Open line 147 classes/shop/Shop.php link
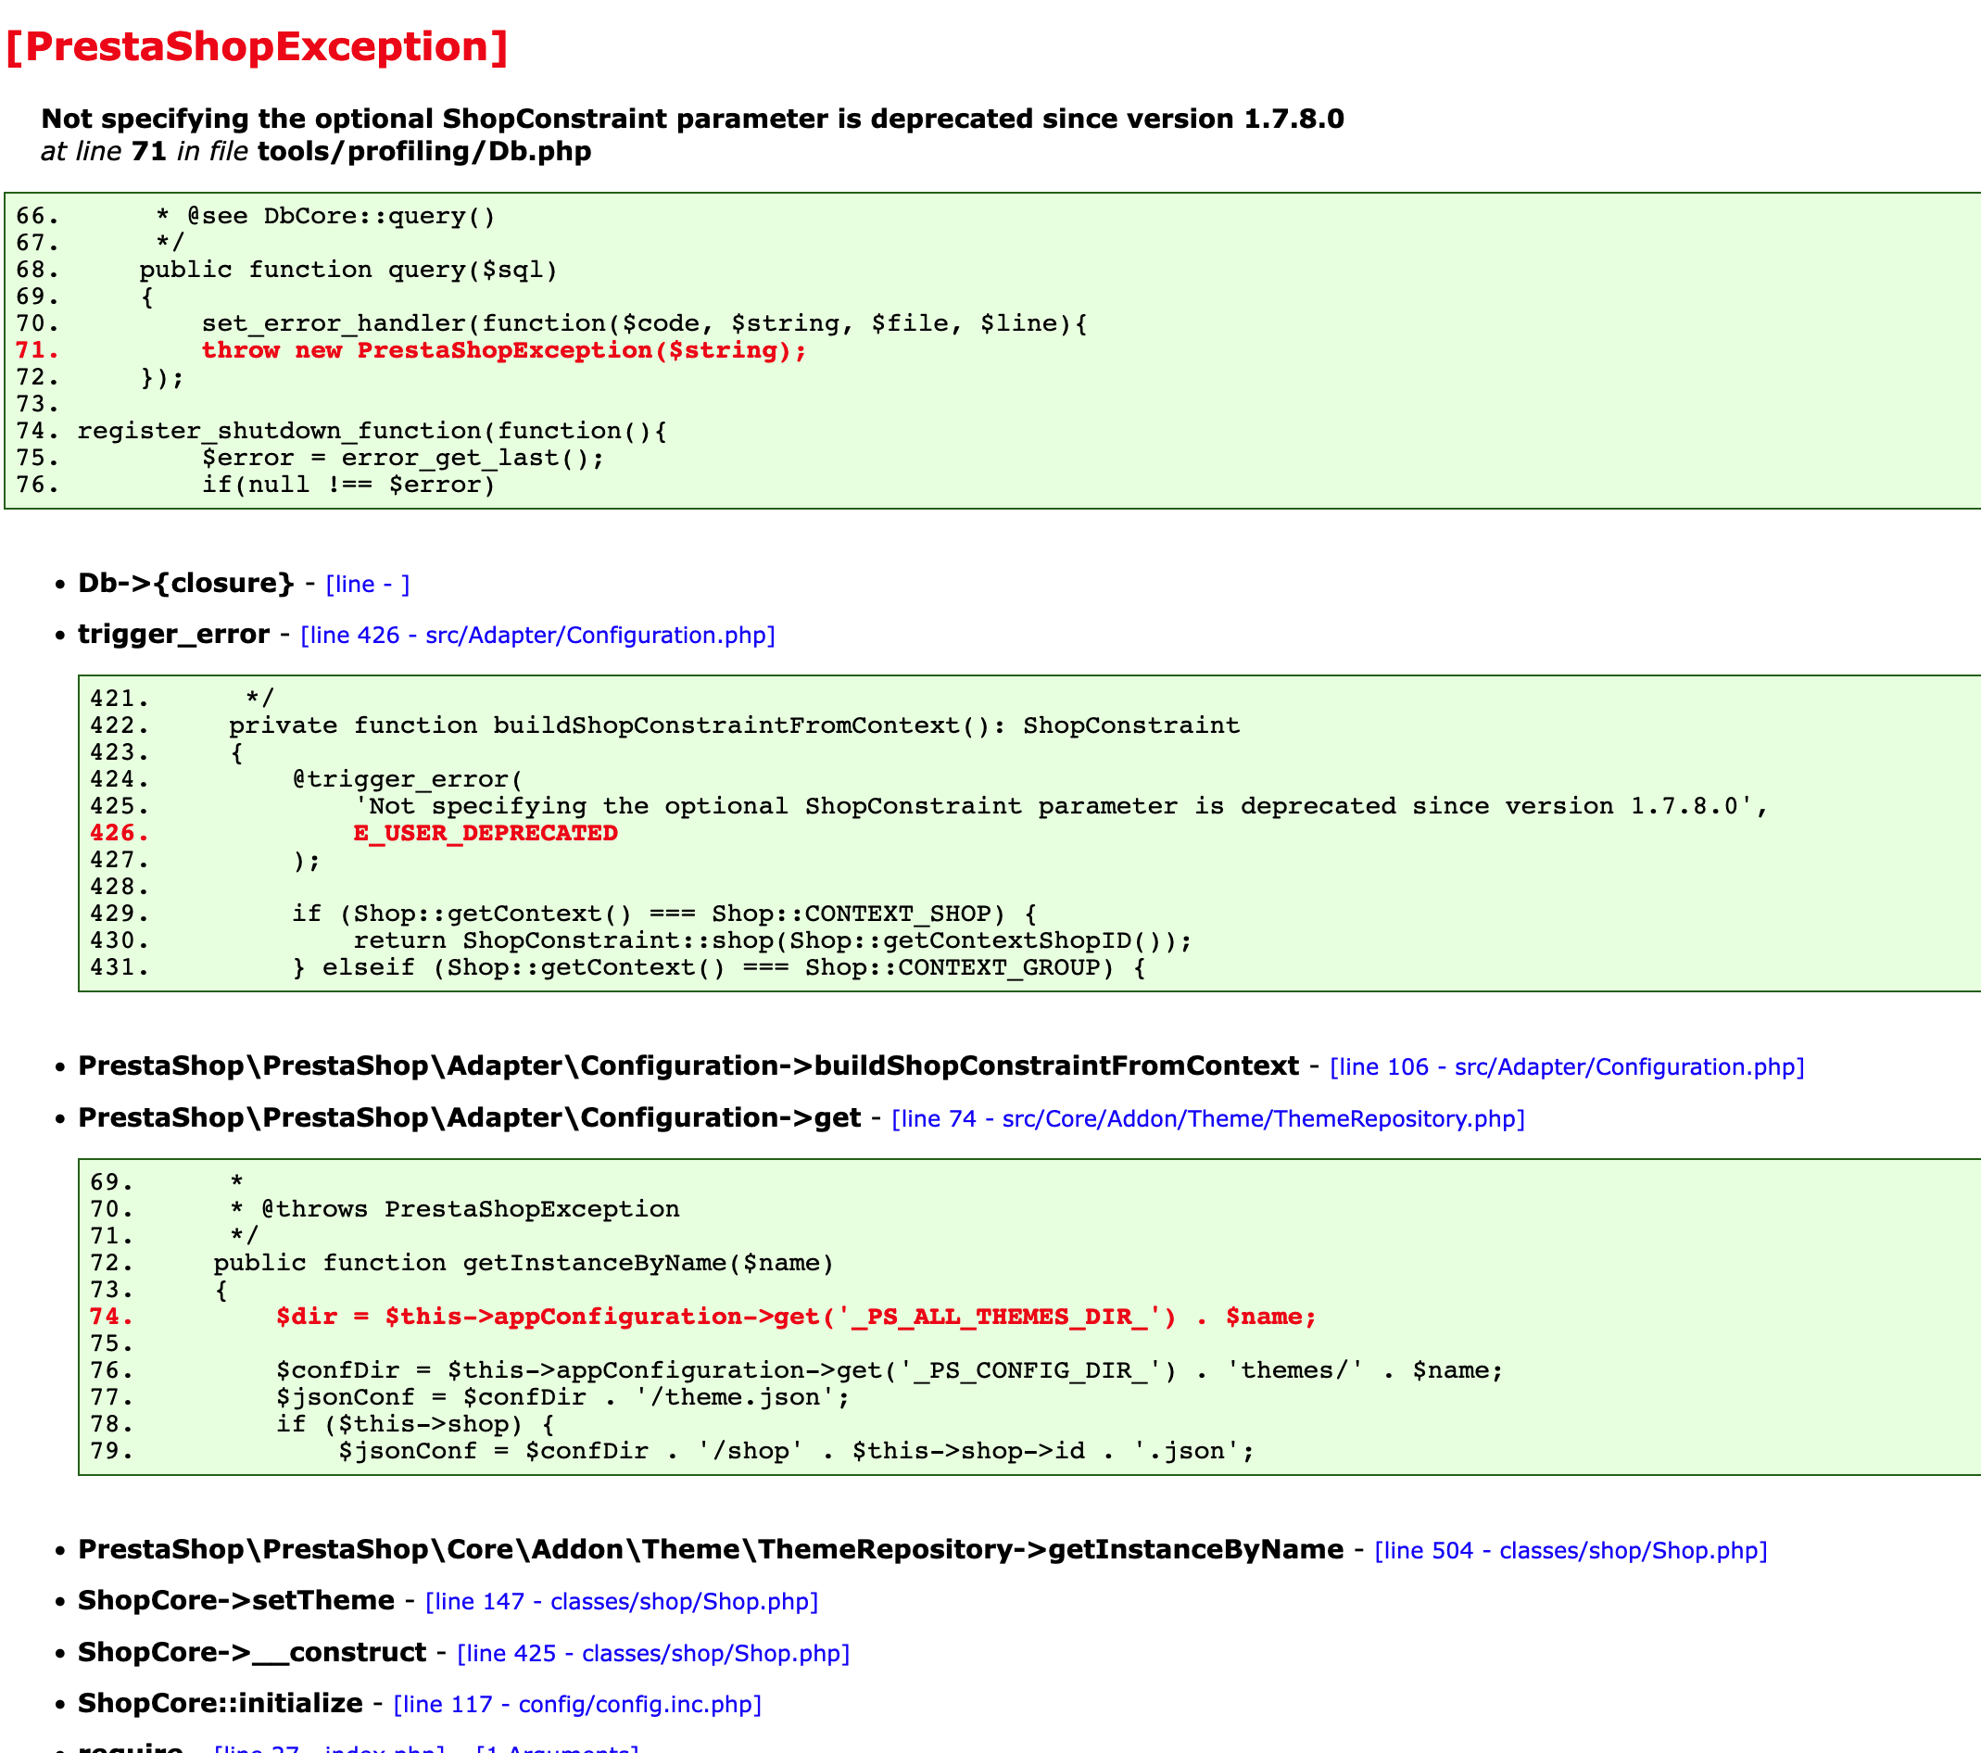The height and width of the screenshot is (1753, 1981). click(x=623, y=1602)
